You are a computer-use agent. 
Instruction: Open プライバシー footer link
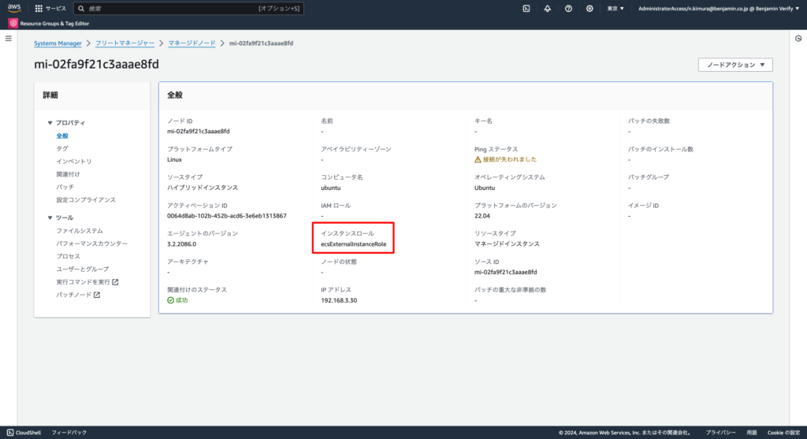720,433
